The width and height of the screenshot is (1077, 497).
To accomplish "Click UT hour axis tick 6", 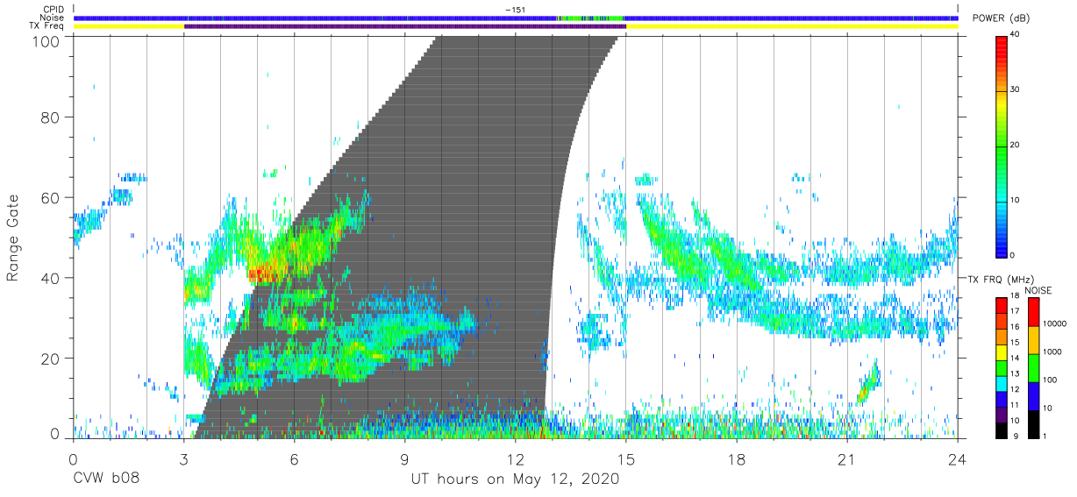I will [x=294, y=458].
